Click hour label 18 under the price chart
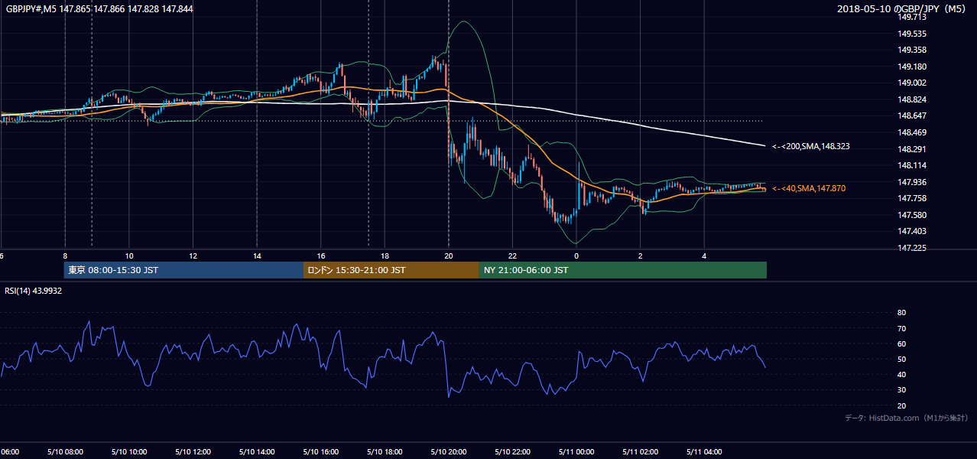Screen dimensions: 977x459 click(x=385, y=256)
